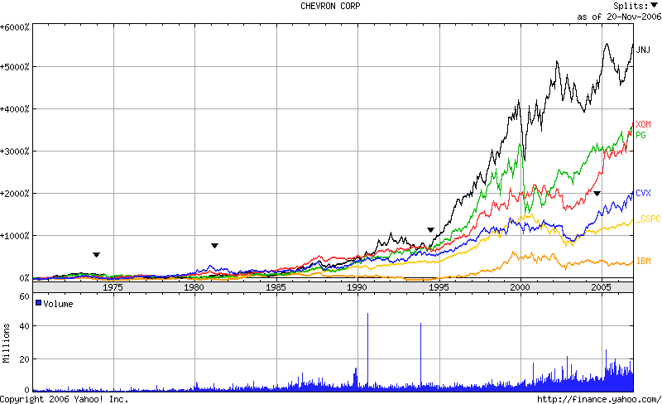Image resolution: width=662 pixels, height=404 pixels.
Task: Click the blue Volume legend square
Action: (38, 303)
